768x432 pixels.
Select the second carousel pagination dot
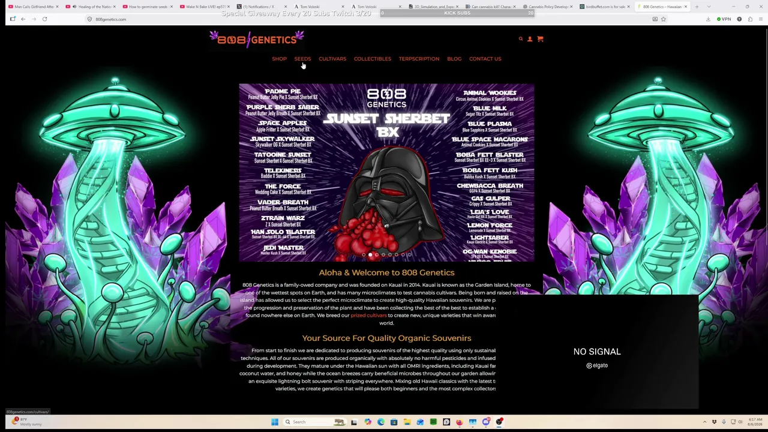[x=370, y=255]
